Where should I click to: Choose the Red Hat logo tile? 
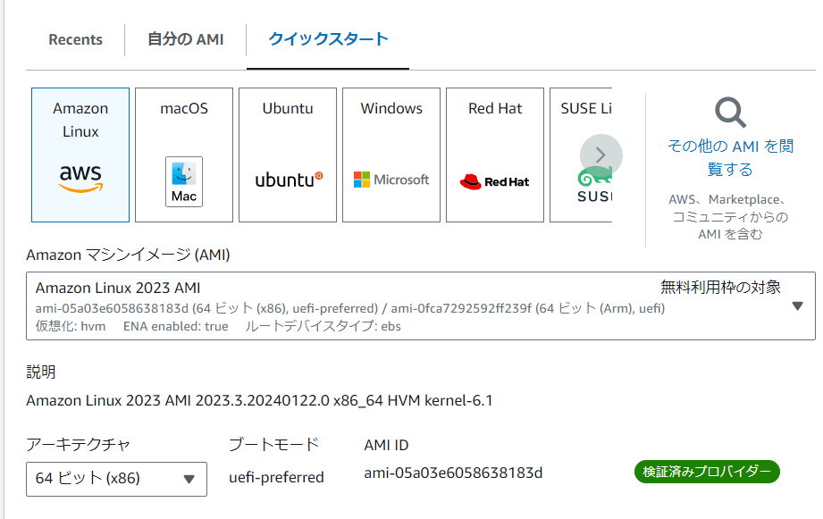495,155
